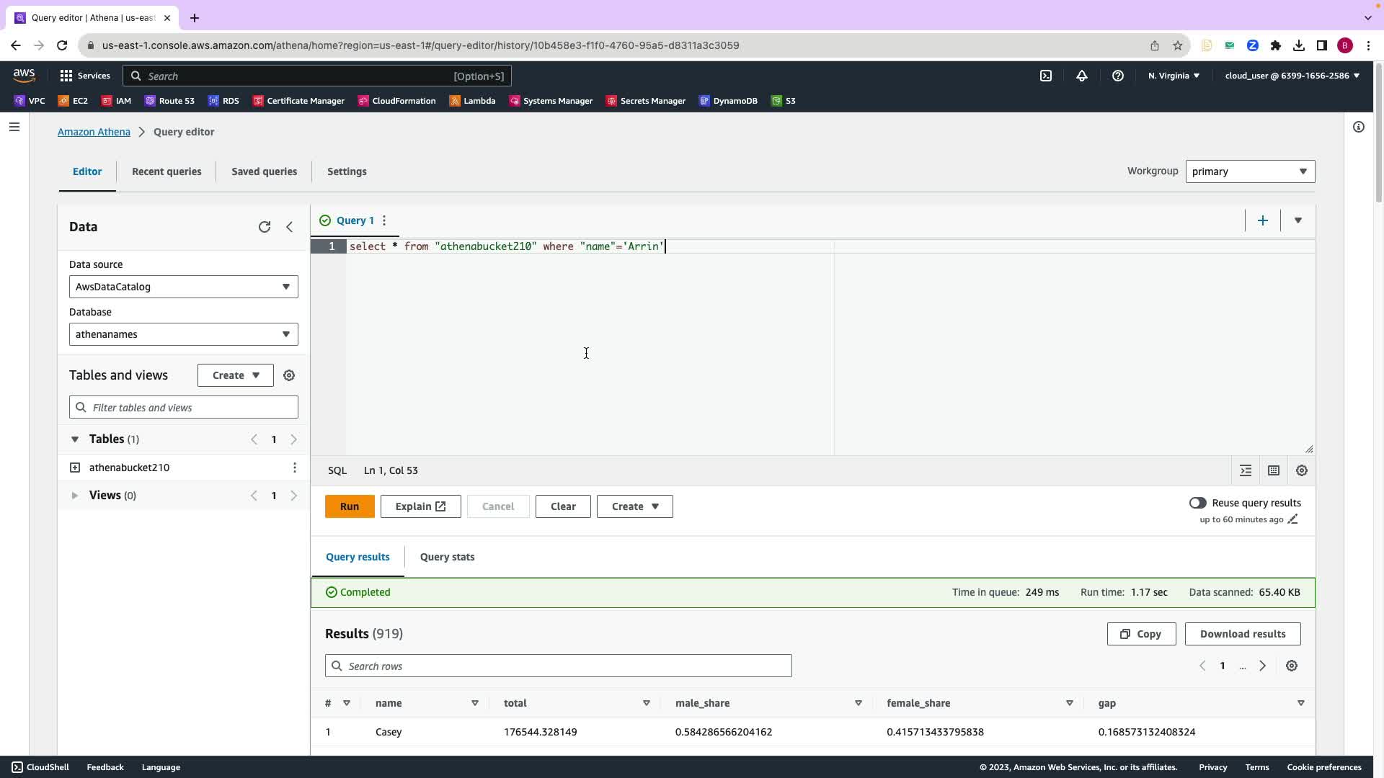1384x778 pixels.
Task: Open Tables and views settings gear
Action: 289,375
